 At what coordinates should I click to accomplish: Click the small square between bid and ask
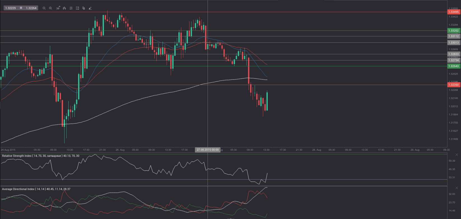pos(21,8)
